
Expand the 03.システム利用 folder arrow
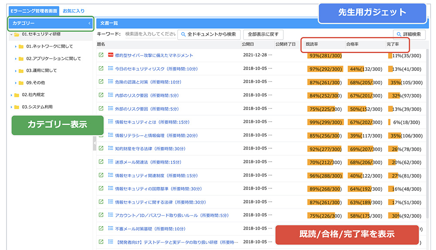click(12, 107)
